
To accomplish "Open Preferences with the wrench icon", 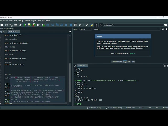I will click(87, 25).
